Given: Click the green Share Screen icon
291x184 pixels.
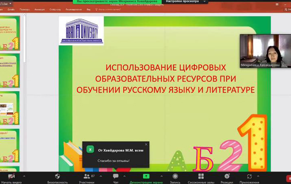Looking at the screenshot, I should 146,176.
